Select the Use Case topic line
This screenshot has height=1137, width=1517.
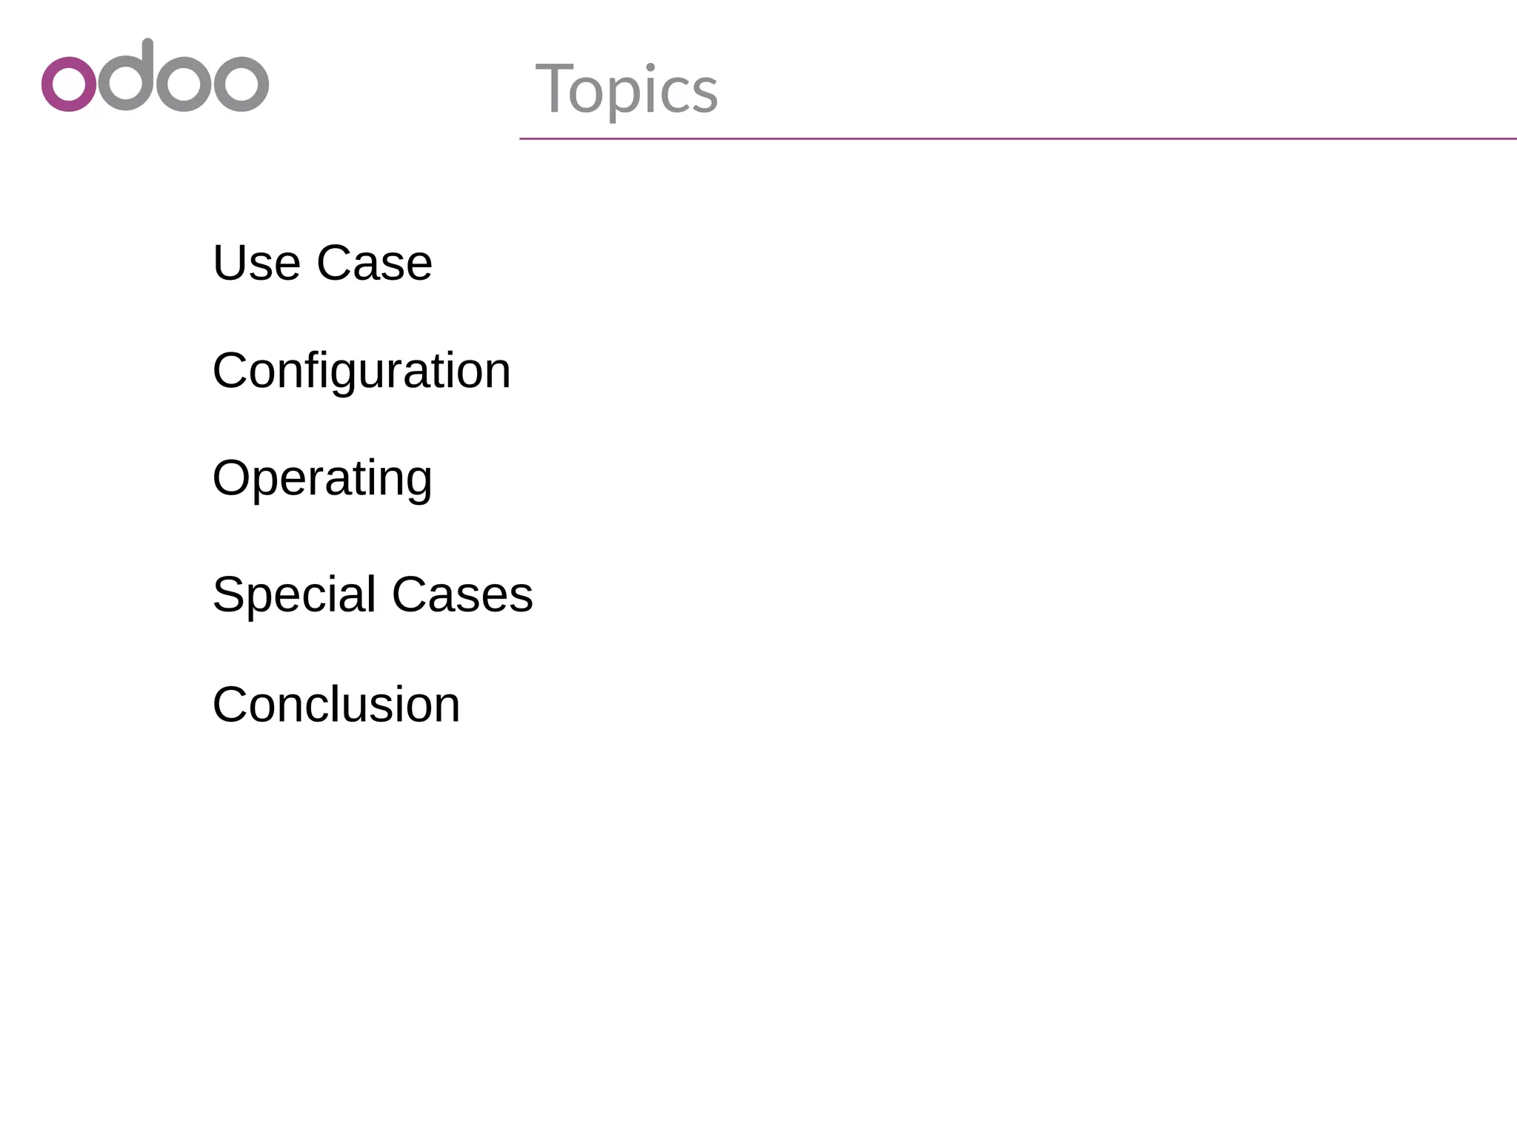322,262
